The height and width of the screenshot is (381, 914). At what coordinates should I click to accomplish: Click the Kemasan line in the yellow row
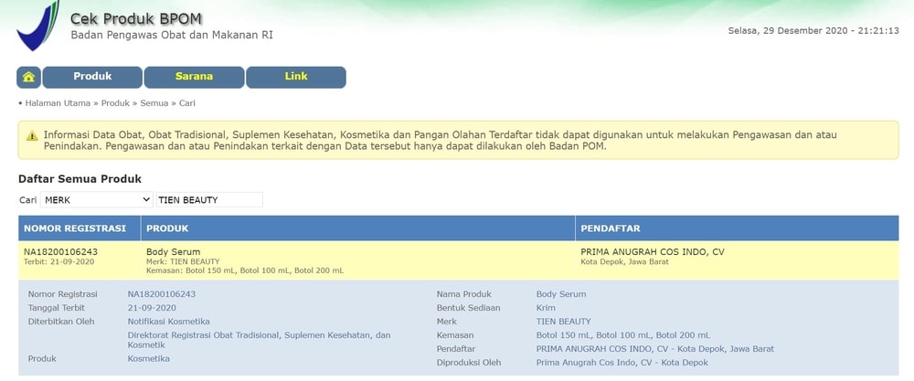coord(245,270)
